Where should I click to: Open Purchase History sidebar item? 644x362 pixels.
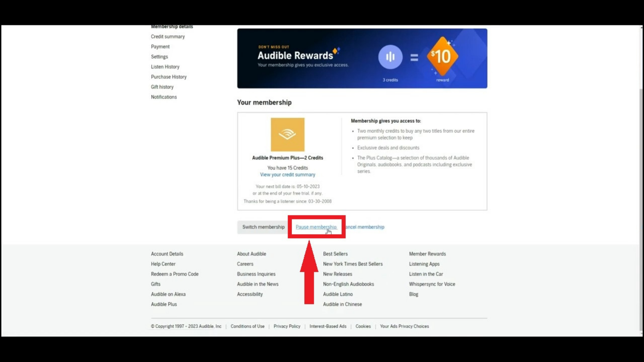tap(168, 77)
